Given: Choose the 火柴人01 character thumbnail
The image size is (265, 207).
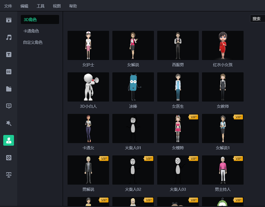Looking at the screenshot, I should (x=133, y=128).
